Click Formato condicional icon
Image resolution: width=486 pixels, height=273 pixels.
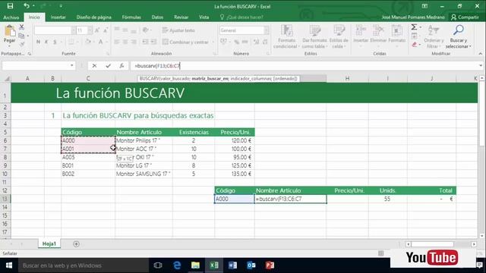(x=287, y=31)
